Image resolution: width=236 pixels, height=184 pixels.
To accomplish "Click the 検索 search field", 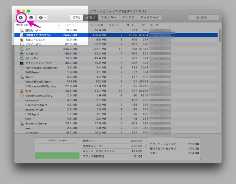I will 204,17.
